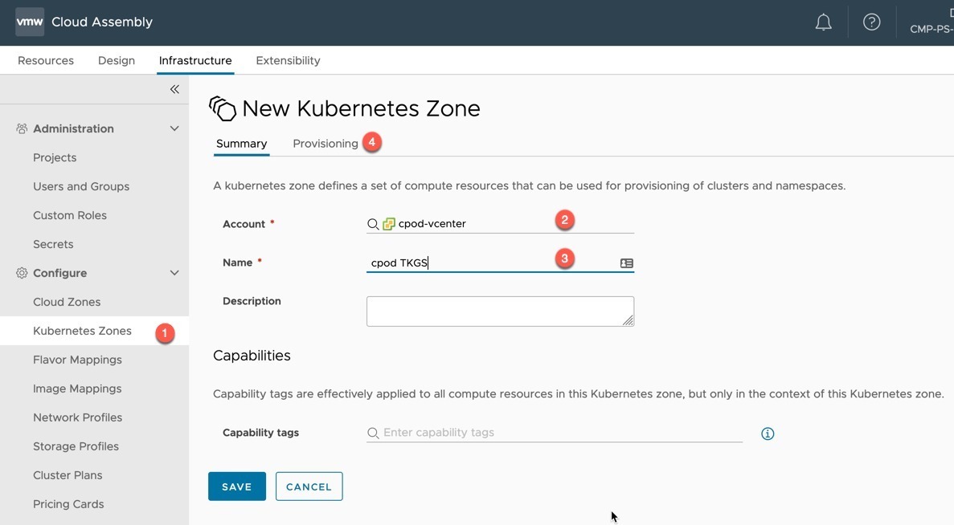Open Cloud Zones
The height and width of the screenshot is (525, 954).
[x=67, y=302]
